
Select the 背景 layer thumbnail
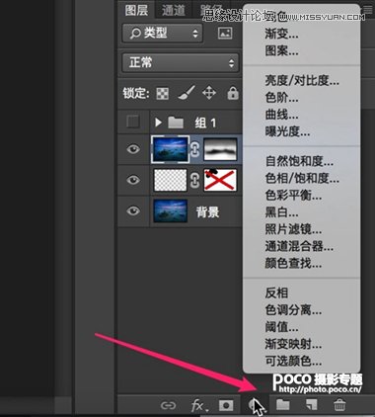coord(170,210)
